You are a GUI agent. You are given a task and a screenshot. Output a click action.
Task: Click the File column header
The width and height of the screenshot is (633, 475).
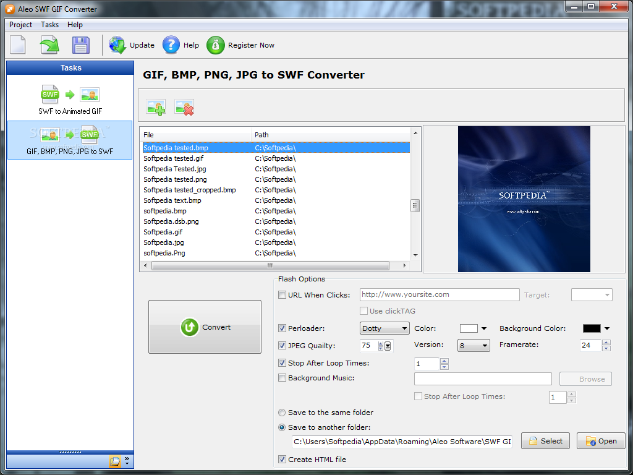pyautogui.click(x=196, y=135)
